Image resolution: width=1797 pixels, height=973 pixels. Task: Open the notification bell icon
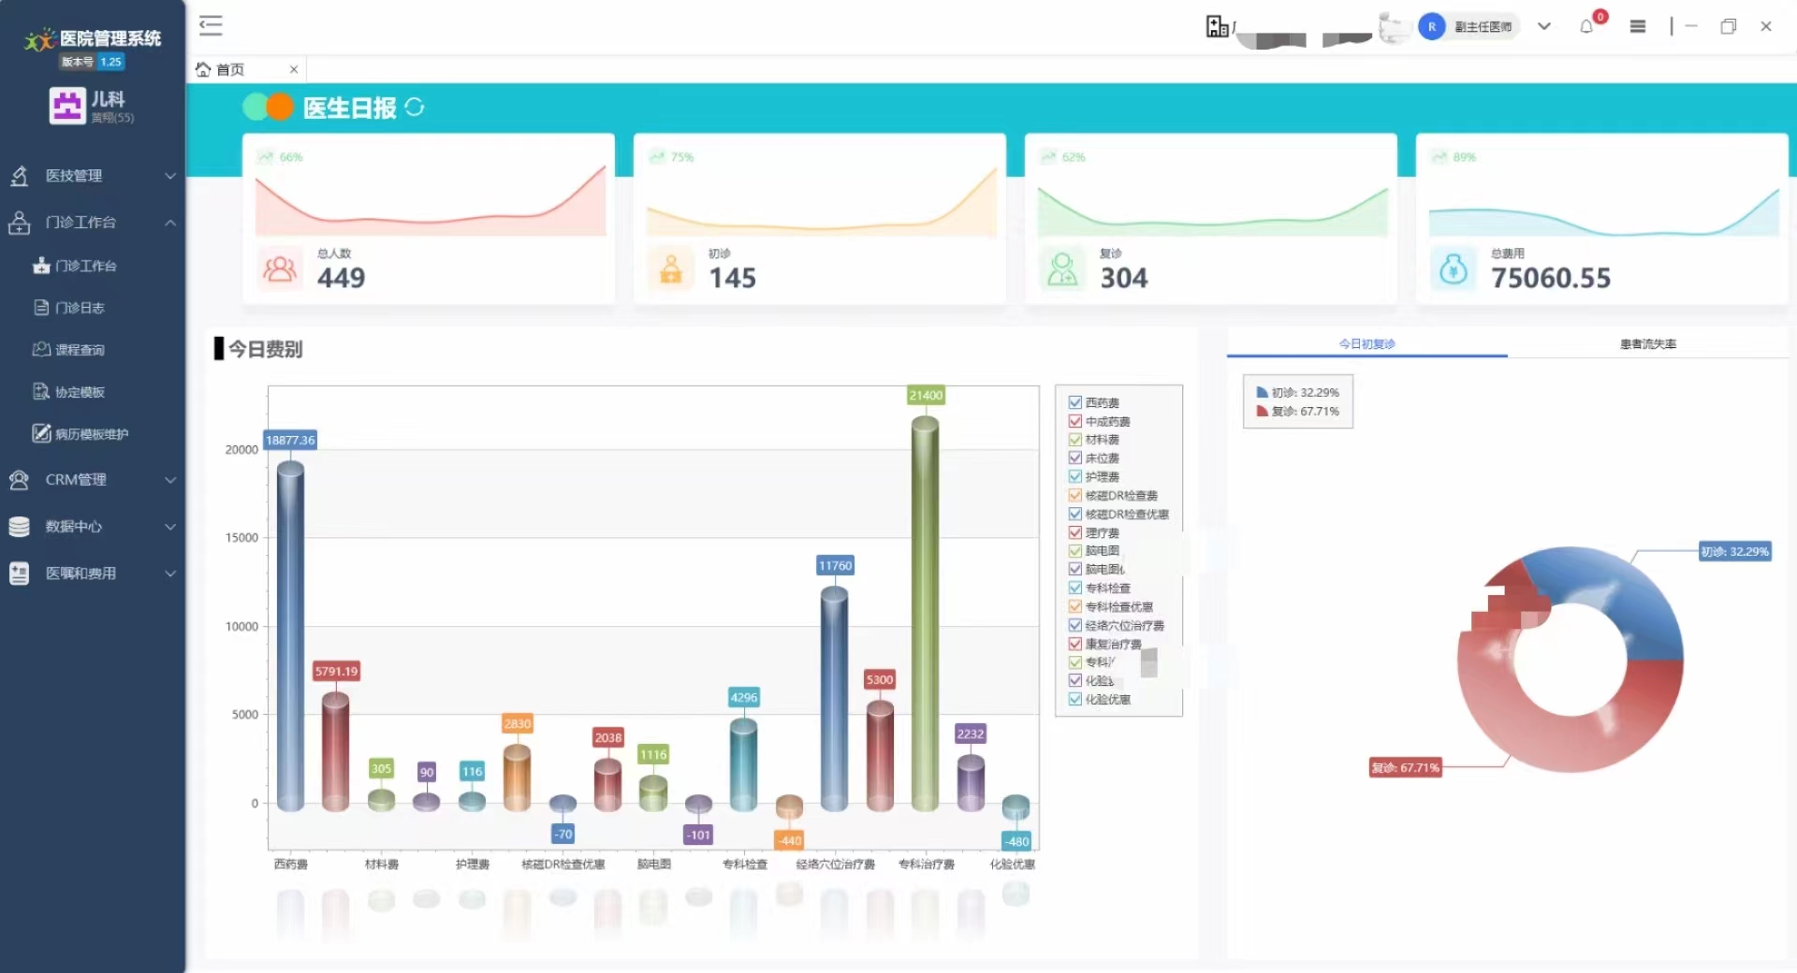click(1586, 26)
